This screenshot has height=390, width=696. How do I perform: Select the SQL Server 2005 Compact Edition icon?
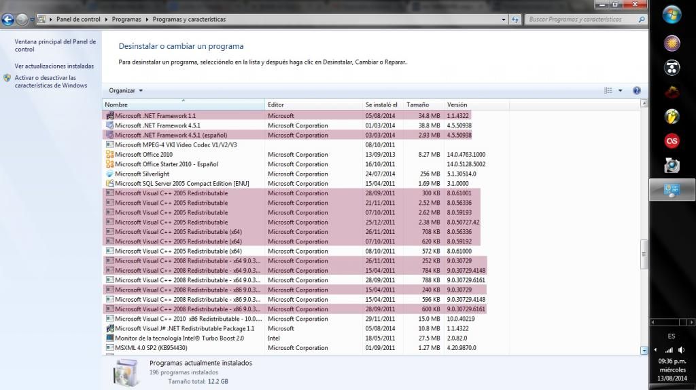point(109,184)
